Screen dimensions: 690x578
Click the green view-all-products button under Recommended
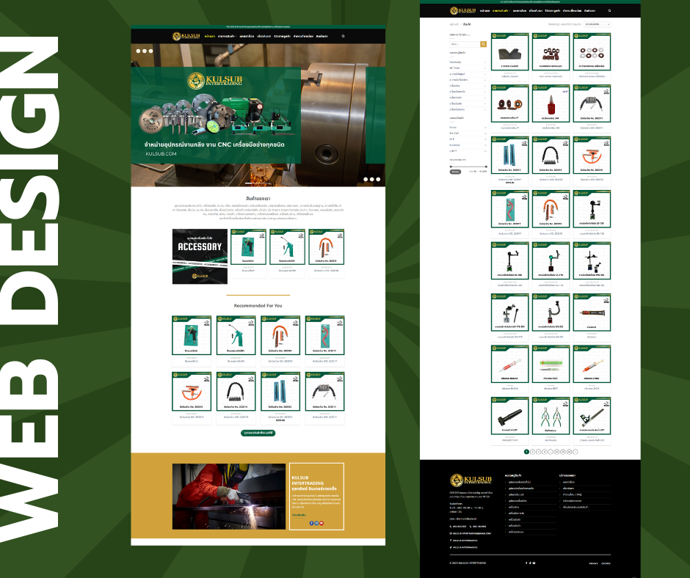258,433
